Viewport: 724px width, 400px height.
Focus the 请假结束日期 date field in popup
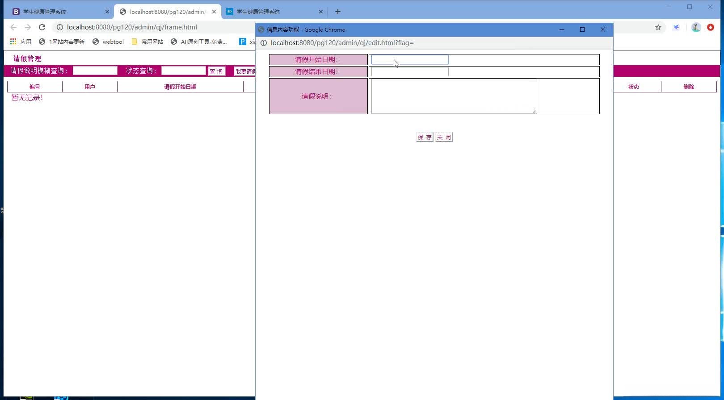click(x=410, y=71)
